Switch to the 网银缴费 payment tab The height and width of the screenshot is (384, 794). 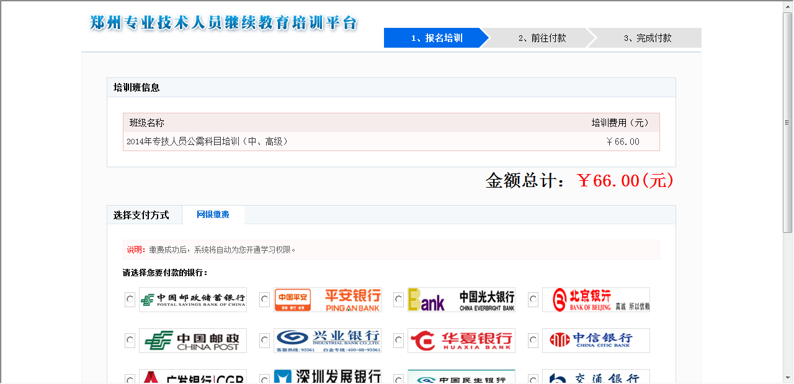(213, 215)
